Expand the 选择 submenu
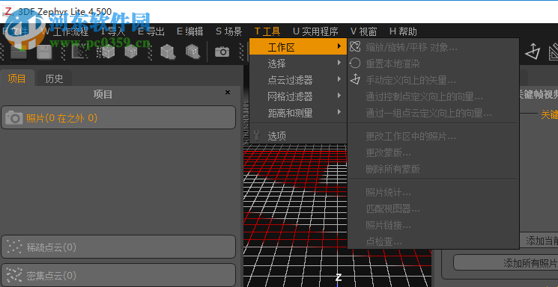 [298, 64]
